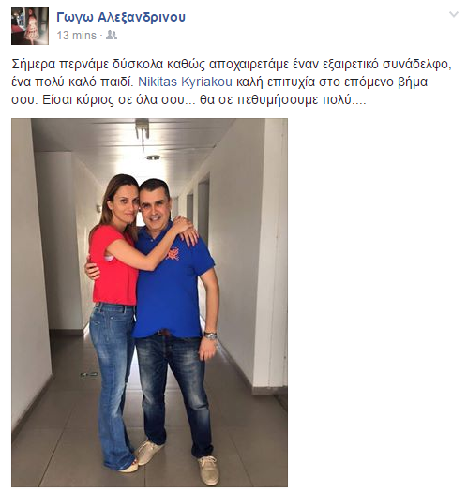This screenshot has height=492, width=467.
Task: Open the post options chevron menu
Action: pos(454,14)
